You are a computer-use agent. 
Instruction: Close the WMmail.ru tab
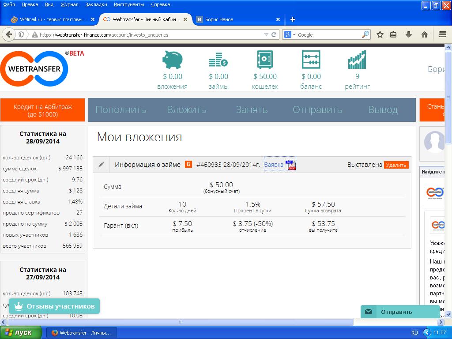[93, 19]
